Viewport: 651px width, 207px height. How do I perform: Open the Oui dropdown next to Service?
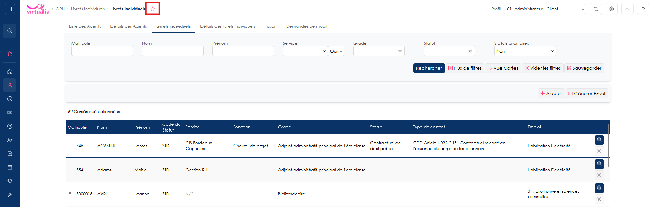(x=336, y=51)
